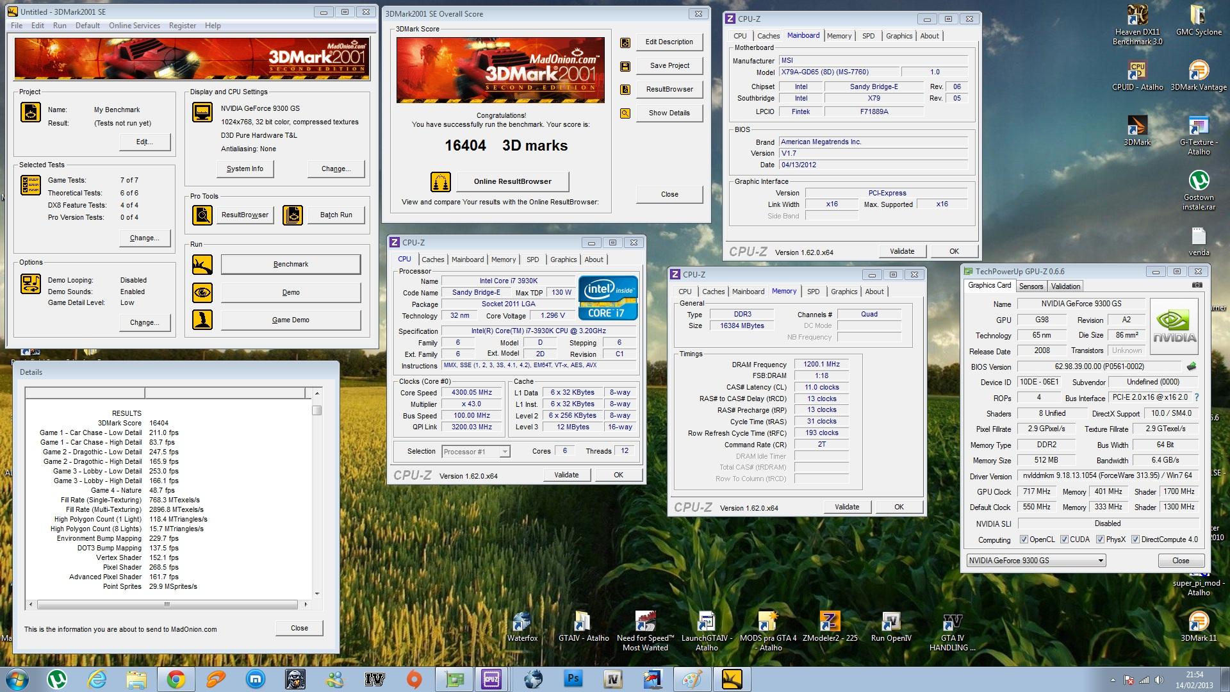Open SPD tab in CPU-Z Memory window
1230x692 pixels.
pyautogui.click(x=813, y=292)
